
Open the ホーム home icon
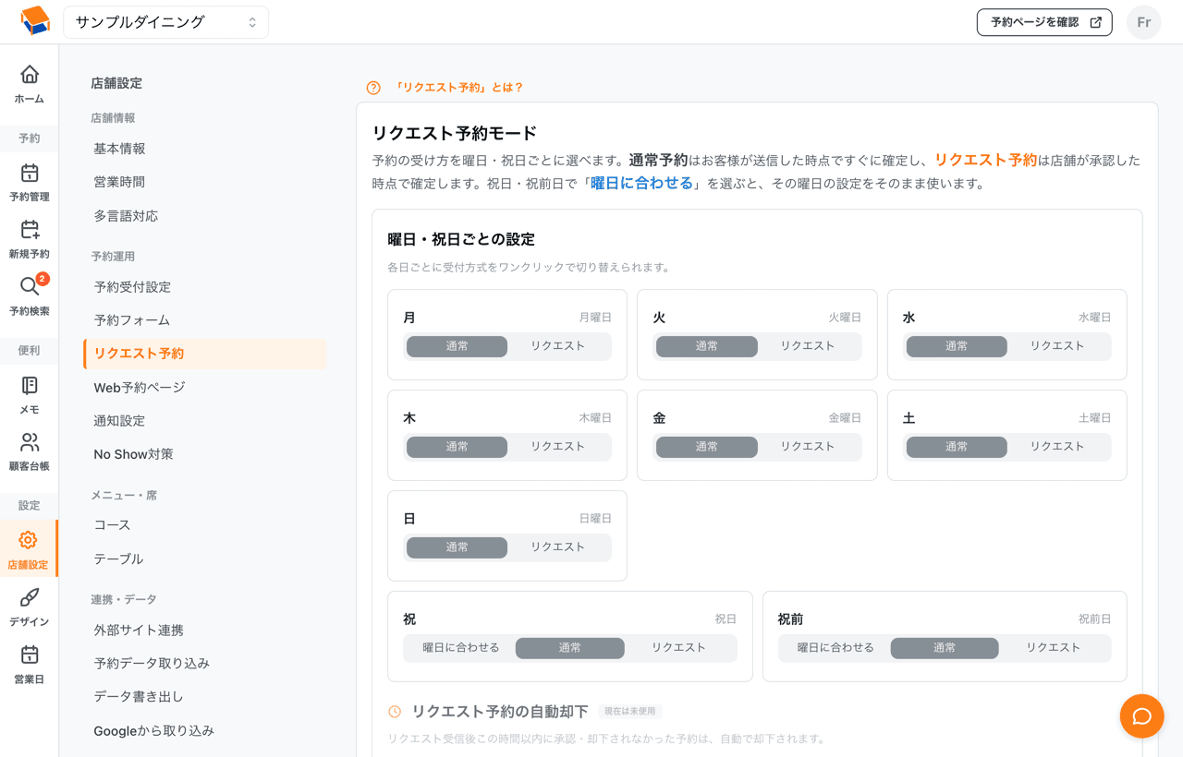pyautogui.click(x=30, y=74)
